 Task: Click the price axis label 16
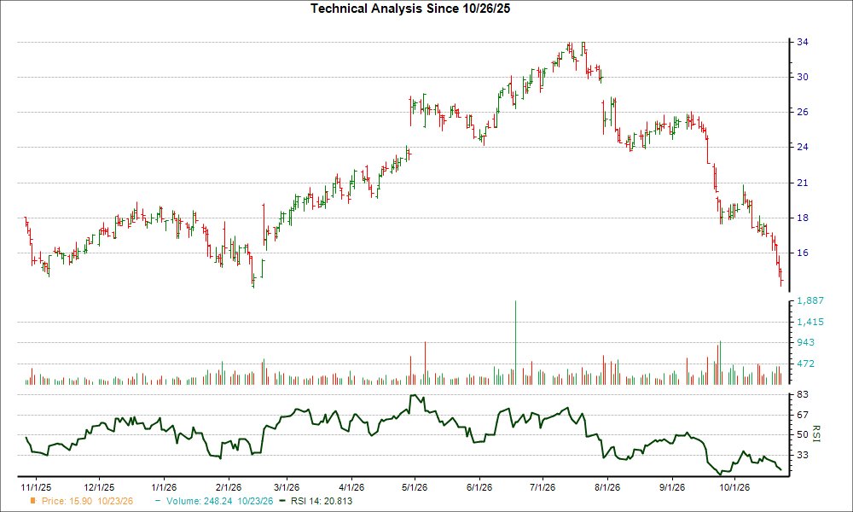click(803, 253)
